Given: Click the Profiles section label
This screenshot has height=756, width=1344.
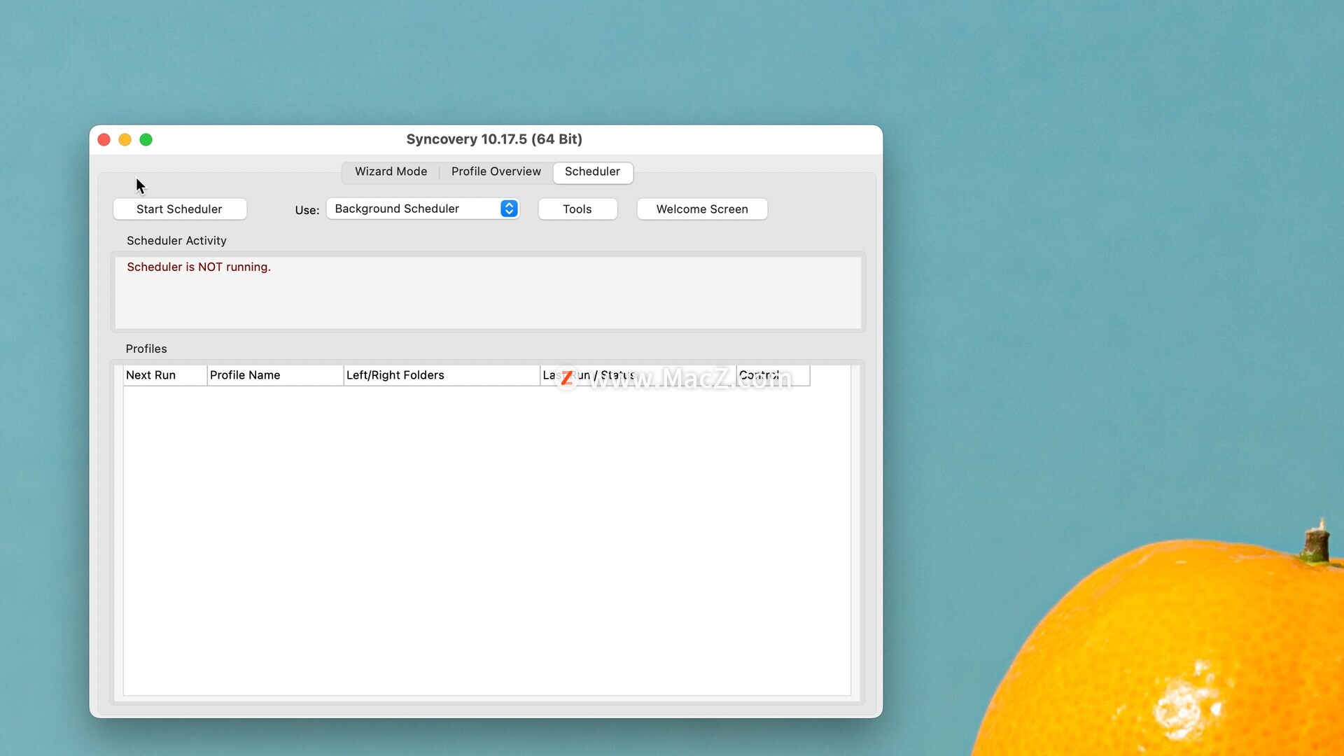Looking at the screenshot, I should pos(146,349).
